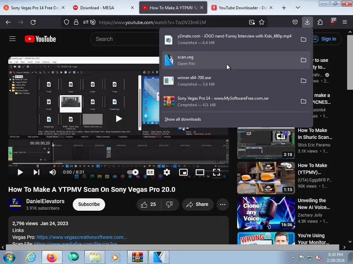
Task: Enable miniplayer mode
Action: (x=183, y=172)
